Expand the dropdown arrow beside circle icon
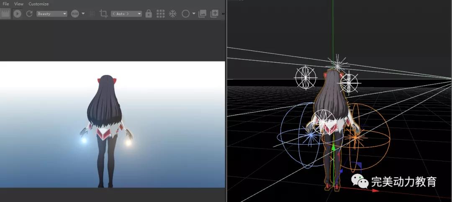This screenshot has height=202, width=452. 194,14
